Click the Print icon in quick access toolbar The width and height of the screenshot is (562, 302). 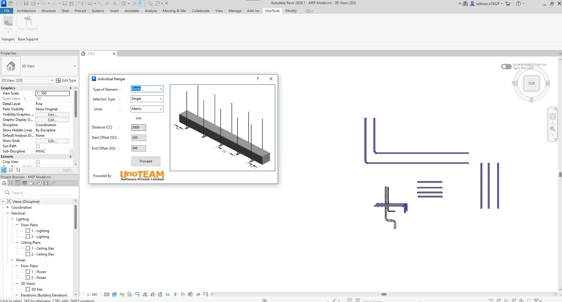coord(65,4)
